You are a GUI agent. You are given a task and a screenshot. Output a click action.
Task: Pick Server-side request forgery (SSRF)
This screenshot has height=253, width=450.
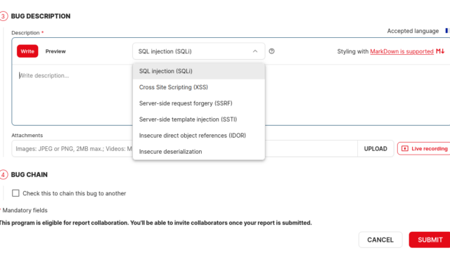point(198,103)
